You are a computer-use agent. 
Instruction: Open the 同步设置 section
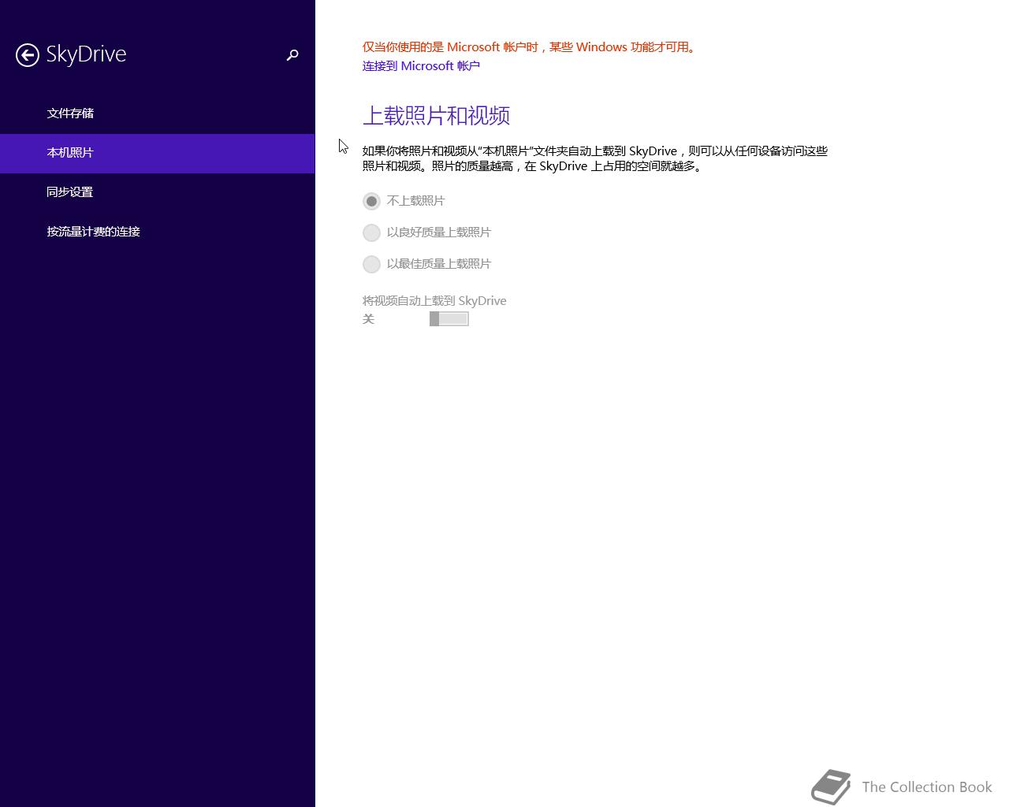(157, 192)
